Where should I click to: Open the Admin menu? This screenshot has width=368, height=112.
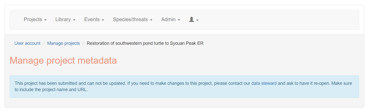pos(171,19)
